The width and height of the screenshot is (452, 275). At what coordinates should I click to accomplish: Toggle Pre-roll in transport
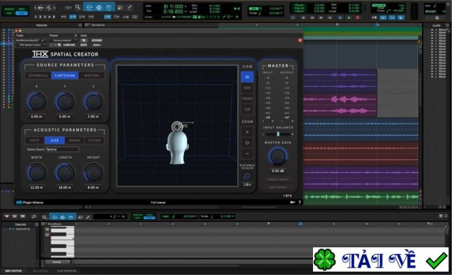click(x=299, y=5)
